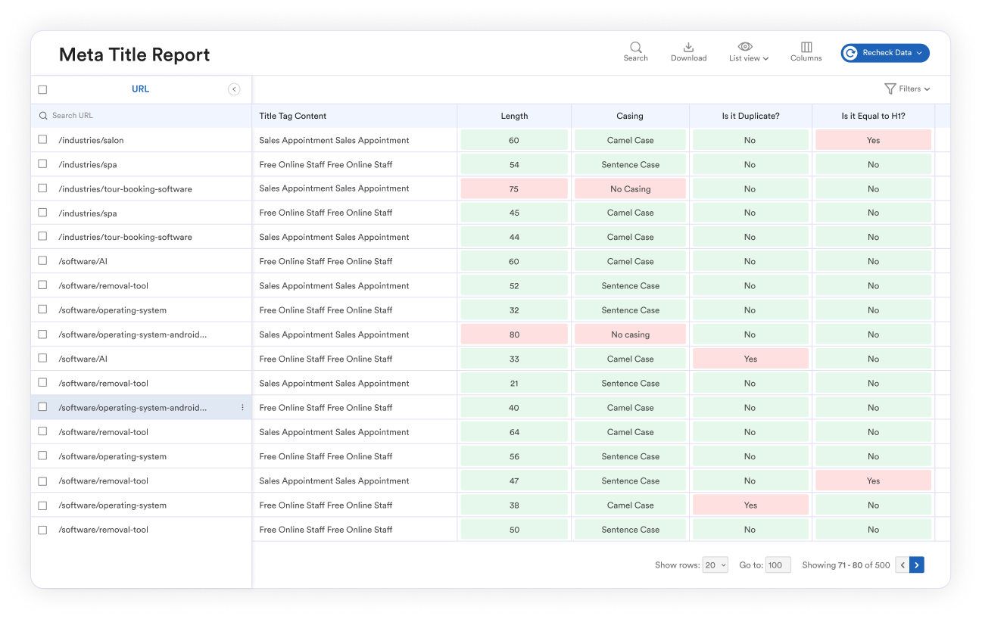Select checkbox for /software/operating-system-android highlighted row
Image resolution: width=982 pixels, height=619 pixels.
pos(42,407)
